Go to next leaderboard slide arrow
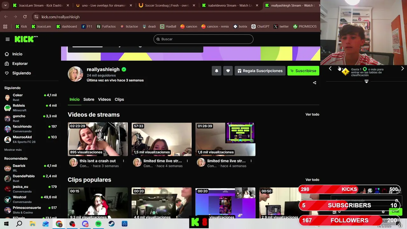Image resolution: width=407 pixels, height=229 pixels. (x=403, y=68)
